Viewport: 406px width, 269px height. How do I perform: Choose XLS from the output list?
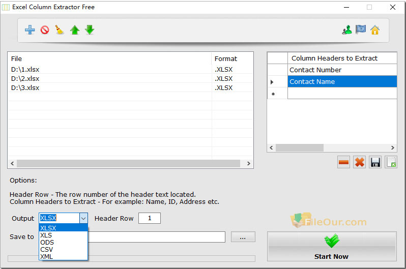pos(64,235)
